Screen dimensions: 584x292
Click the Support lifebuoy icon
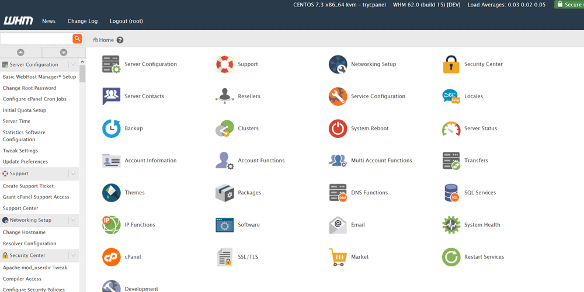point(225,64)
